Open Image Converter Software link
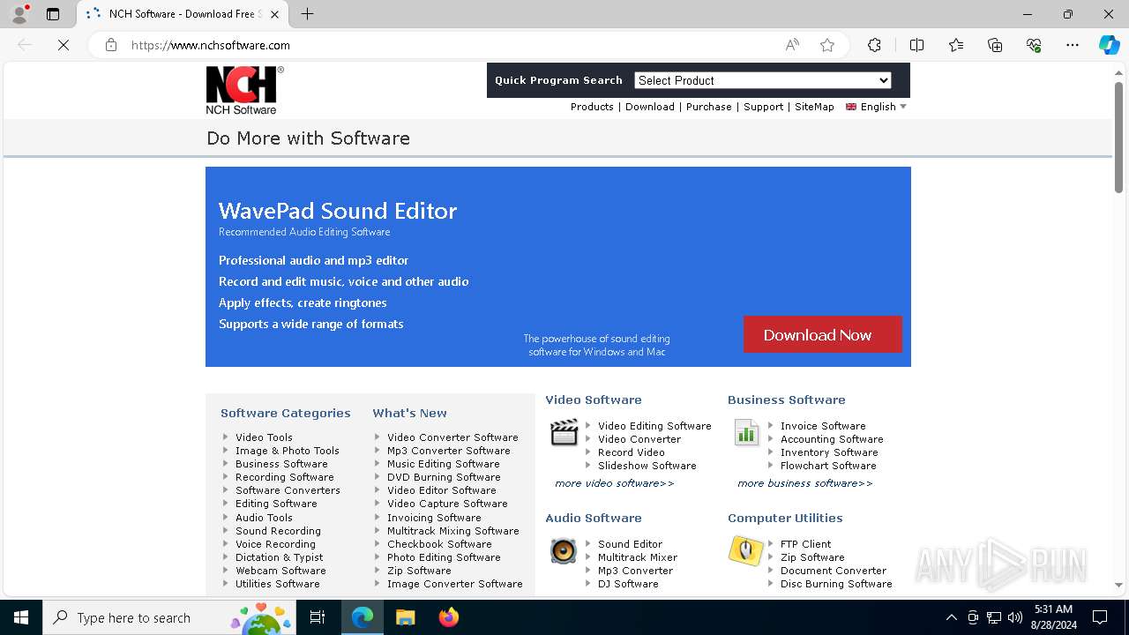The width and height of the screenshot is (1129, 635). click(455, 584)
